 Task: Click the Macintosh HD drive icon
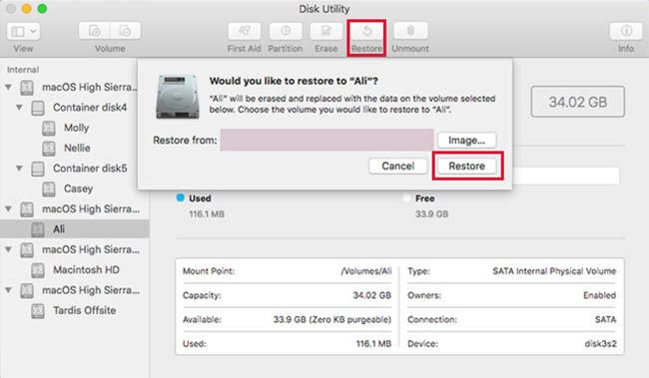[x=38, y=270]
